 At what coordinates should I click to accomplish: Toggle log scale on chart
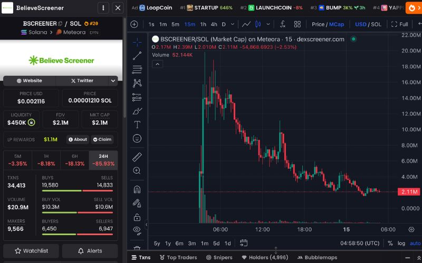pos(401,244)
